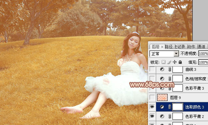Click the chain link icon on 选取颜色 3

(170, 107)
